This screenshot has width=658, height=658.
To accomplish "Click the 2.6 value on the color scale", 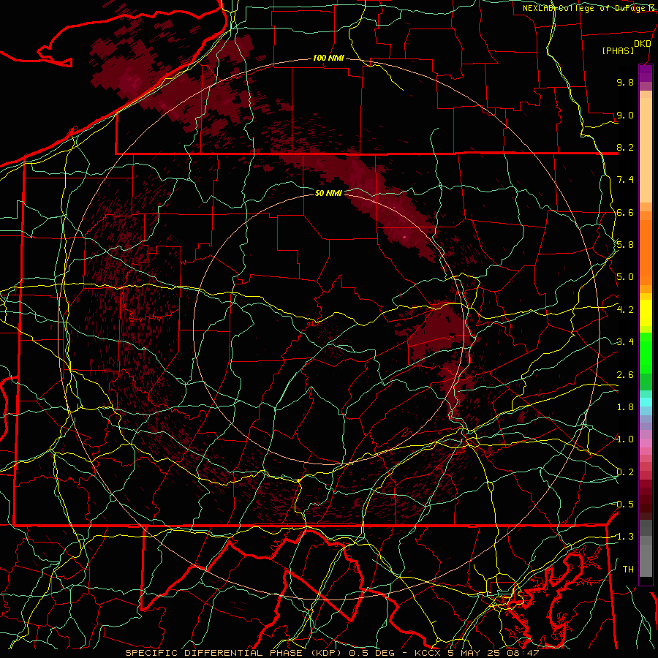I will click(625, 375).
